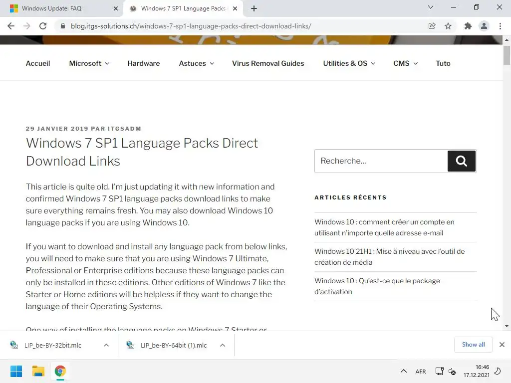Expand the Microsoft menu chevron

[107, 63]
